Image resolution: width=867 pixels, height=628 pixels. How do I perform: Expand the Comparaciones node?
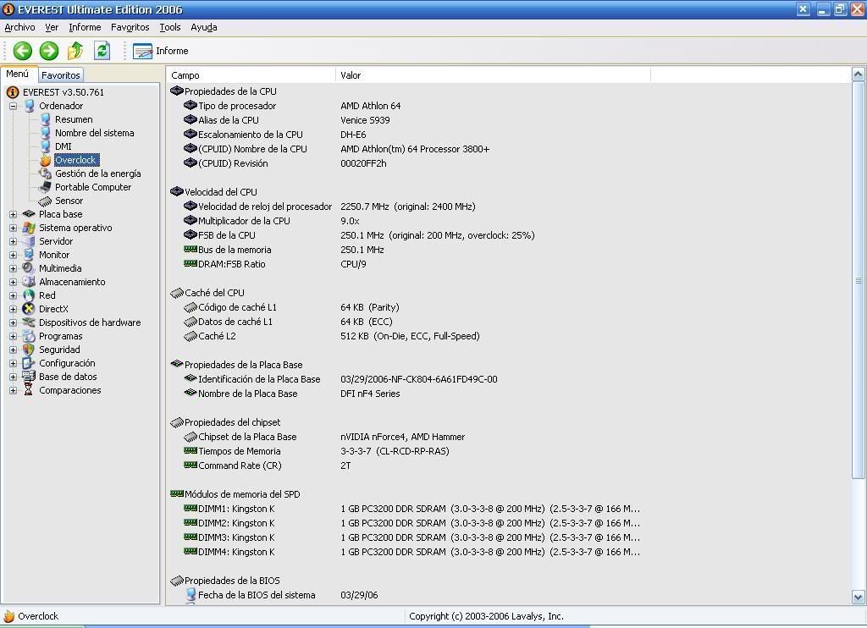tap(13, 390)
